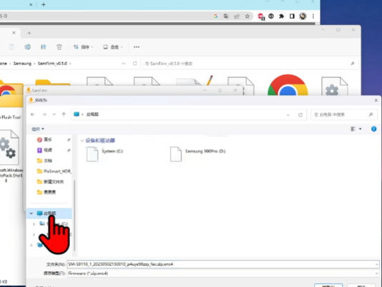Click the delete trash icon in Explorer toolbar
Viewport: 382px width, 287px height.
click(x=59, y=47)
